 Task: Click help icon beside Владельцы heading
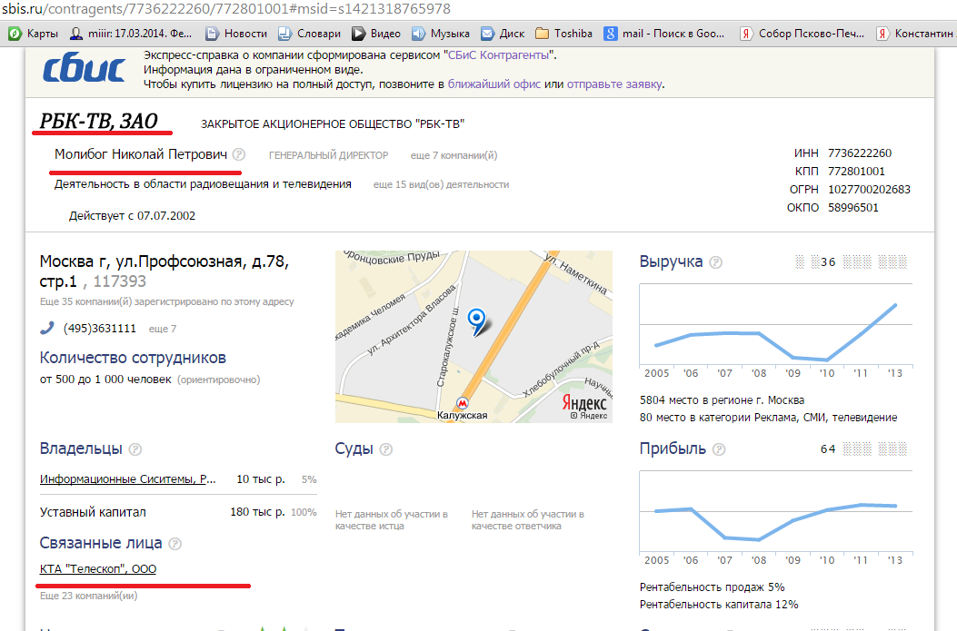tap(135, 449)
